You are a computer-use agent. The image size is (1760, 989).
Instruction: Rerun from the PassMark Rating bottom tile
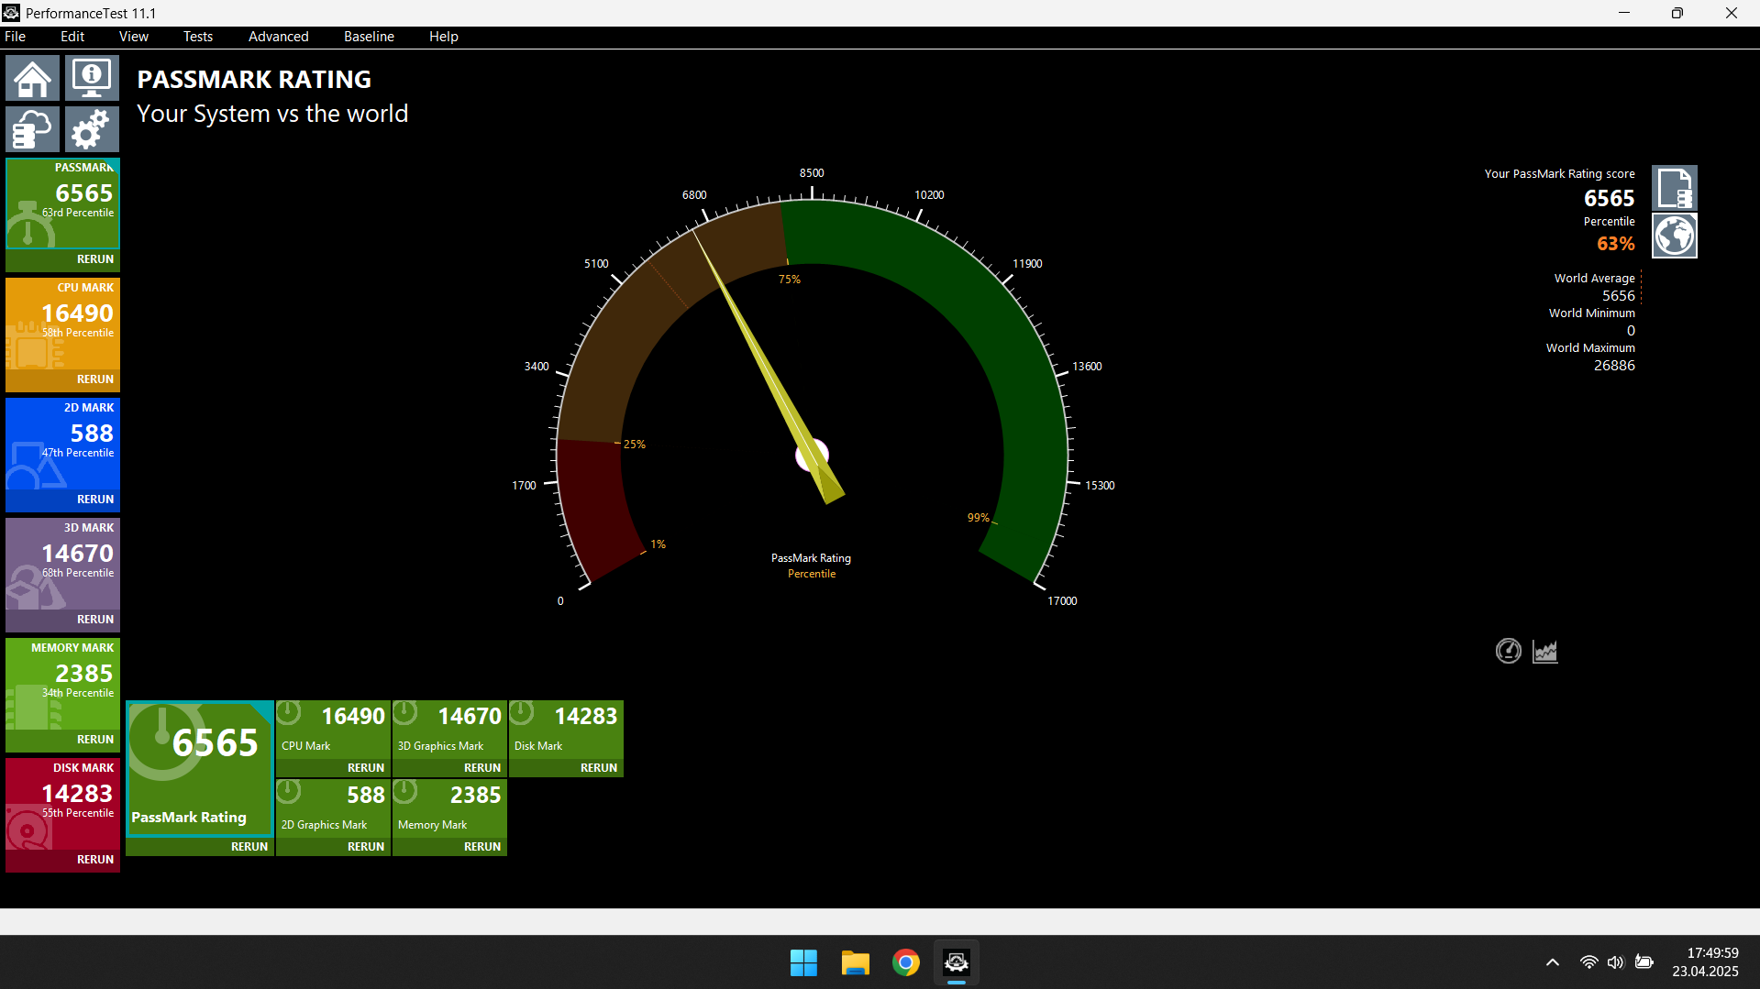[x=249, y=847]
